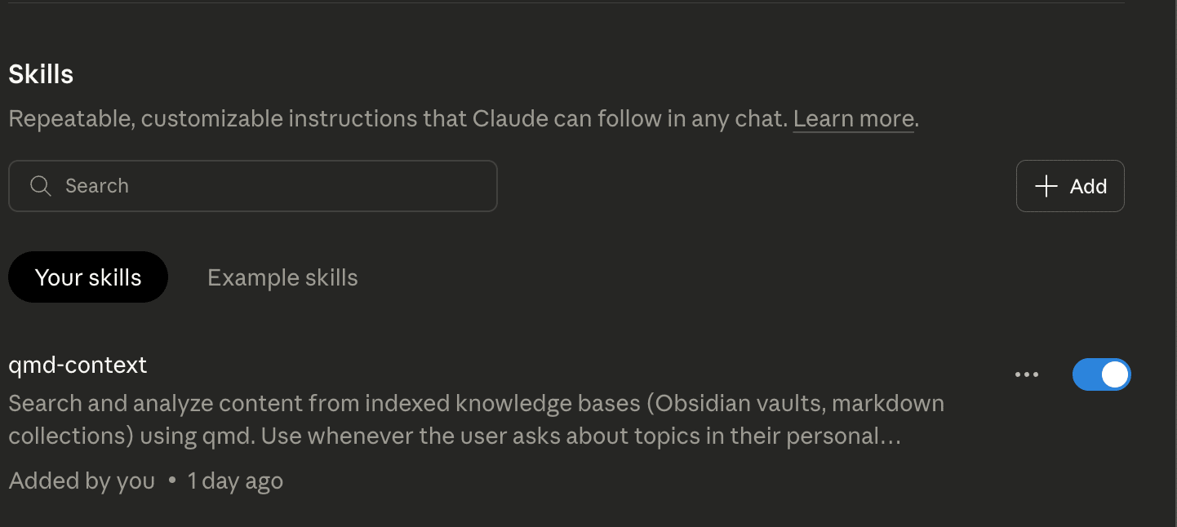Disable the qmd-context skill toggle
The image size is (1177, 527).
coord(1101,374)
